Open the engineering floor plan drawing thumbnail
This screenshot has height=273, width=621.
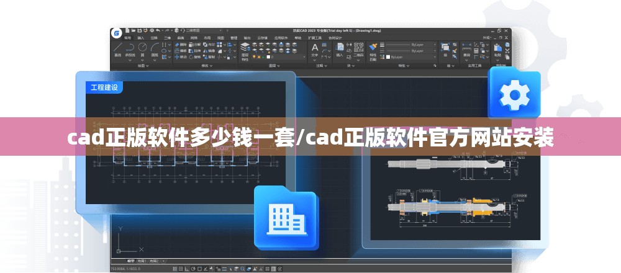click(186, 143)
